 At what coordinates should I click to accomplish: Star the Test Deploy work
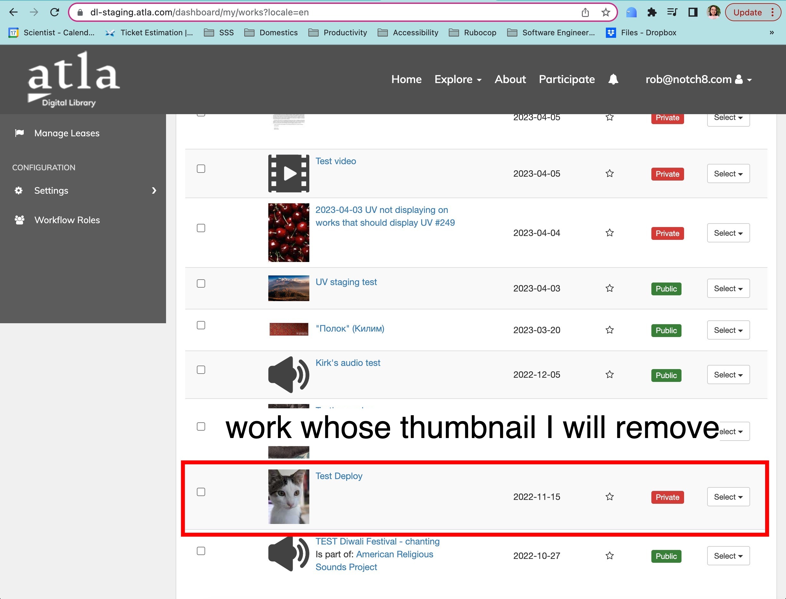[x=610, y=497]
